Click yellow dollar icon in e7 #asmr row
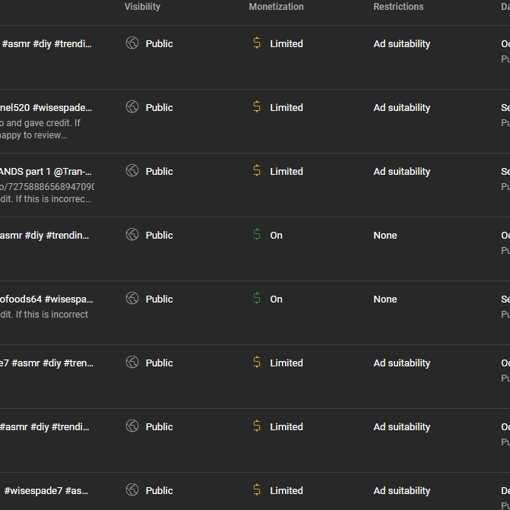510x510 pixels. point(257,362)
